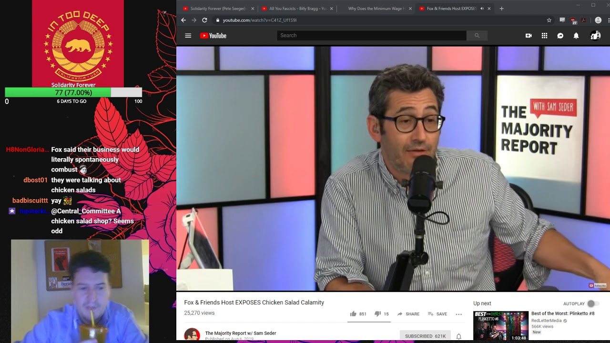Close the Solidarity Forever tab
Viewport: 610px width, 343px height.
click(x=253, y=9)
